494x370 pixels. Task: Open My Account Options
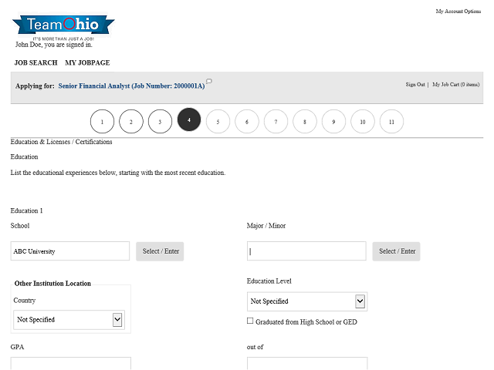(x=458, y=12)
